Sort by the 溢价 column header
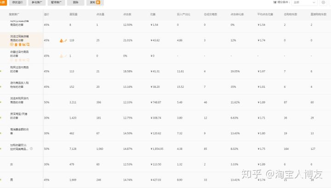Viewport: 331px width, 188px height. pos(46,14)
